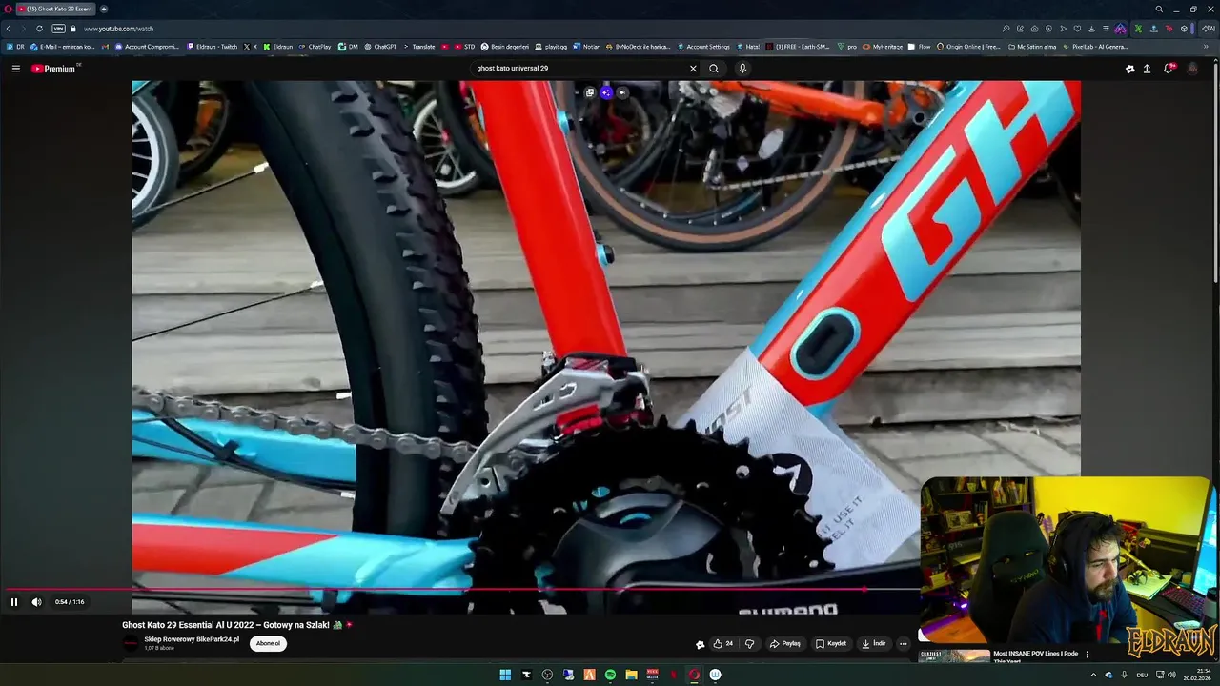Start voice search with microphone icon
The height and width of the screenshot is (686, 1220).
click(x=742, y=69)
